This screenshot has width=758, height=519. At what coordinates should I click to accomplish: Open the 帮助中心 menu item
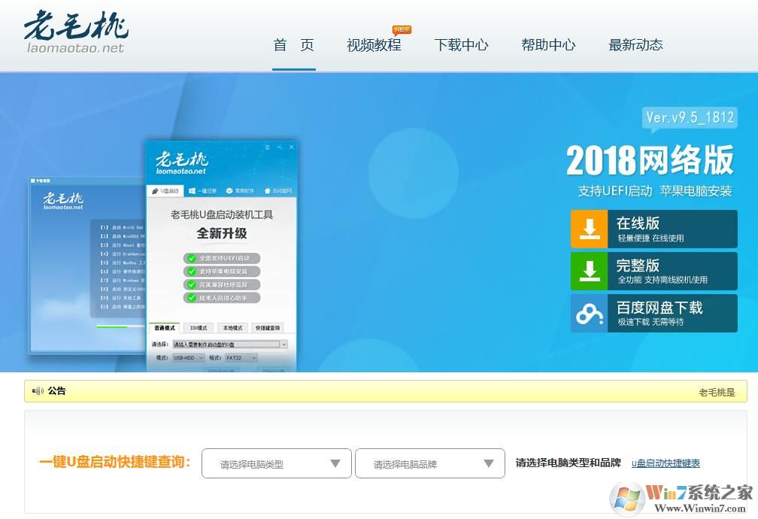[x=547, y=45]
